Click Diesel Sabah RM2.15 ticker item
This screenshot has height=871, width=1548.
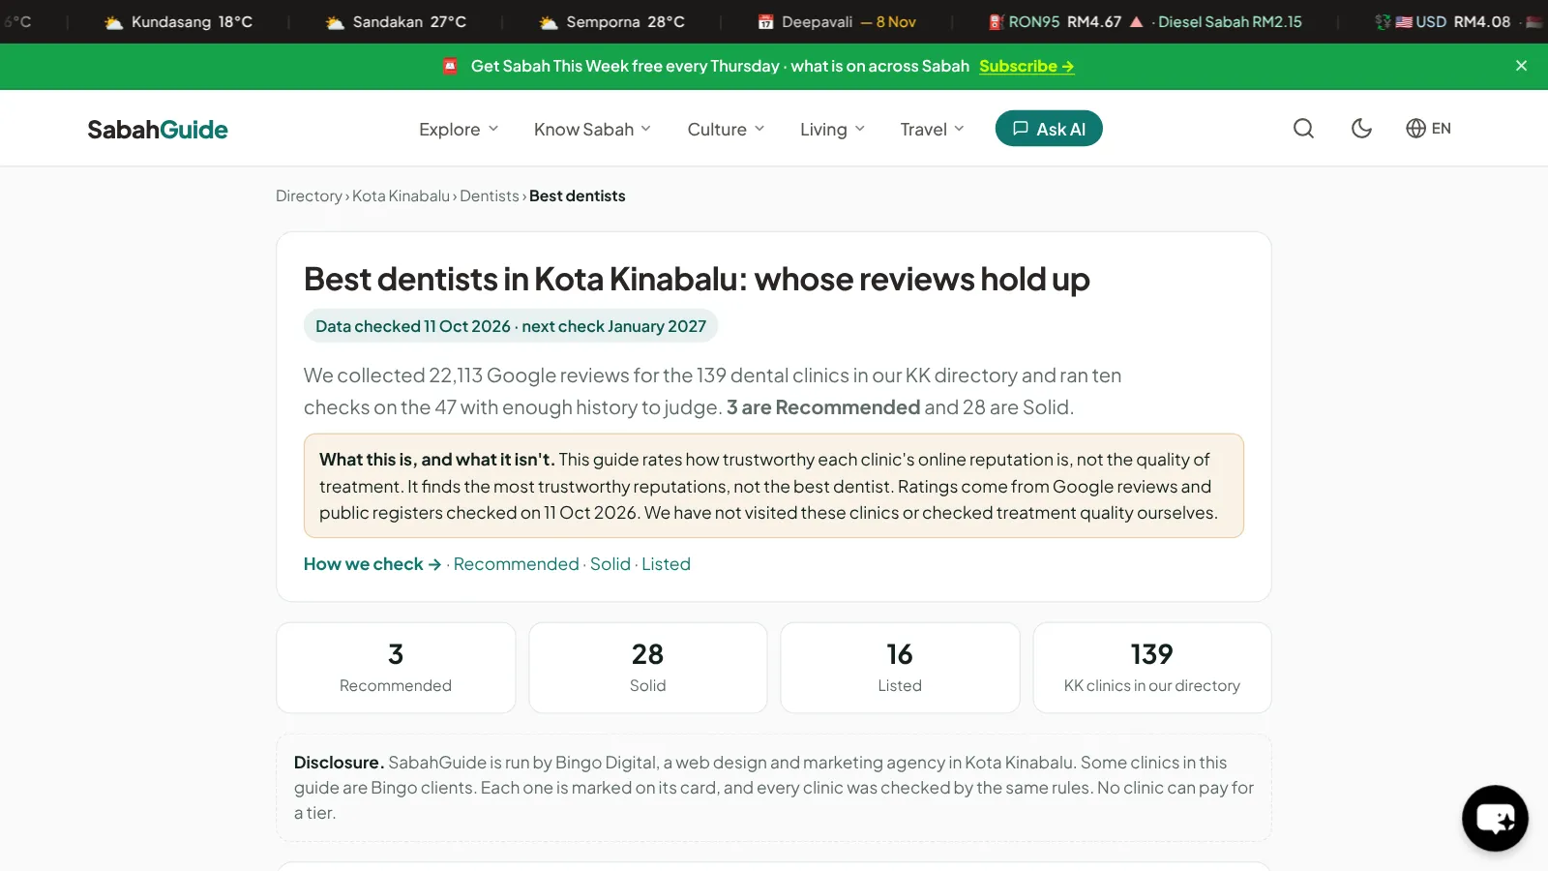click(1230, 21)
